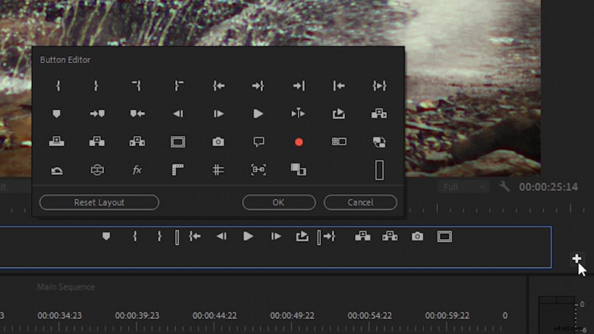
Task: Select Step Back icon in Button Editor
Action: [x=178, y=114]
